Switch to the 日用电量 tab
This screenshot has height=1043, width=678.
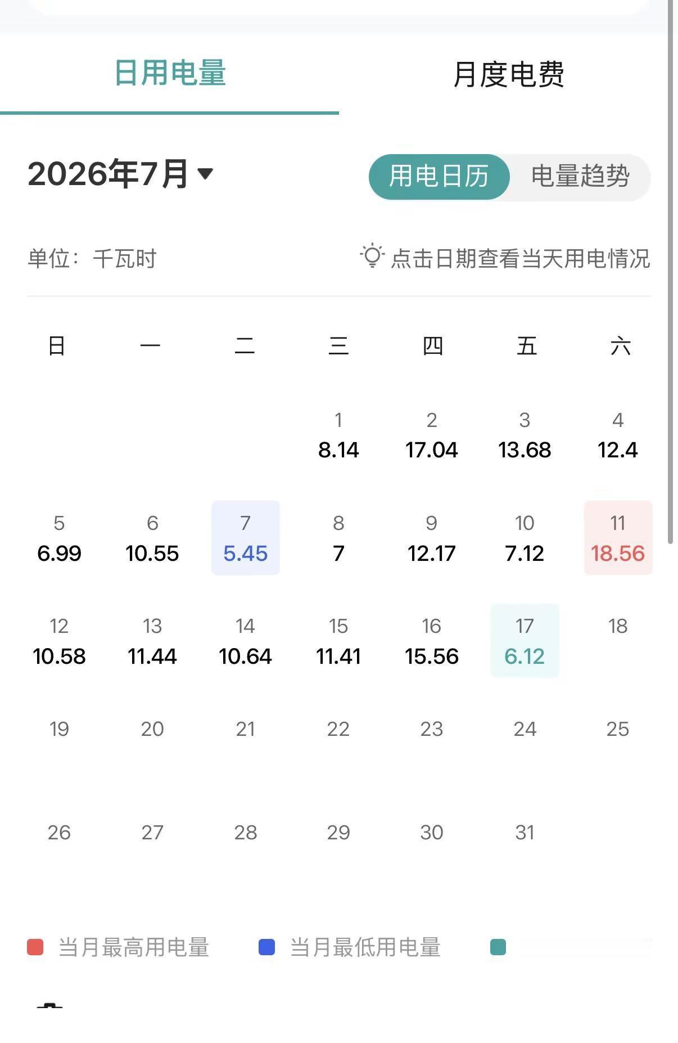click(170, 73)
